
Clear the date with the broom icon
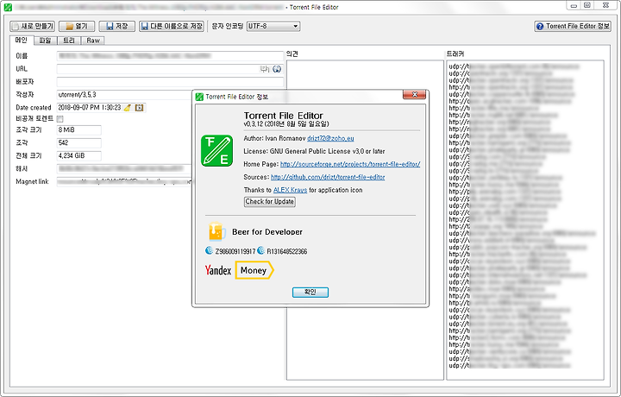[127, 108]
